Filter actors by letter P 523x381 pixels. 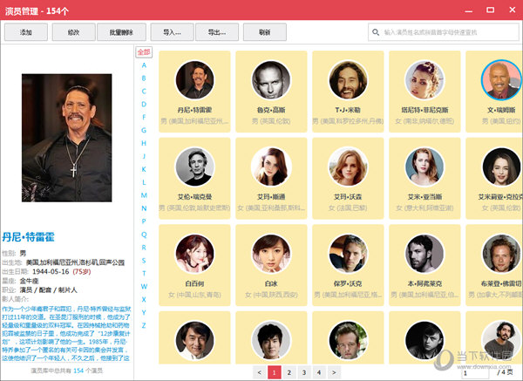tap(144, 221)
